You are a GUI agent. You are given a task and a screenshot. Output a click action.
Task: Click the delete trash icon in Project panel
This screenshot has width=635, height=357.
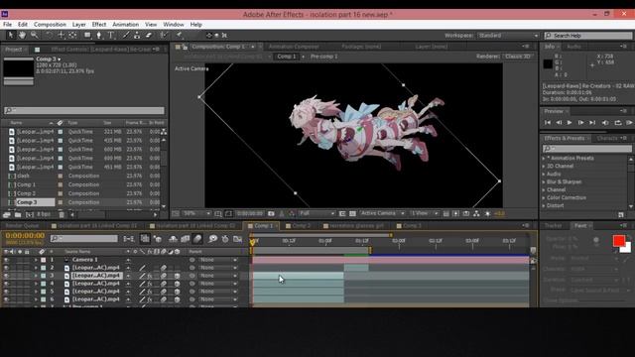point(62,214)
